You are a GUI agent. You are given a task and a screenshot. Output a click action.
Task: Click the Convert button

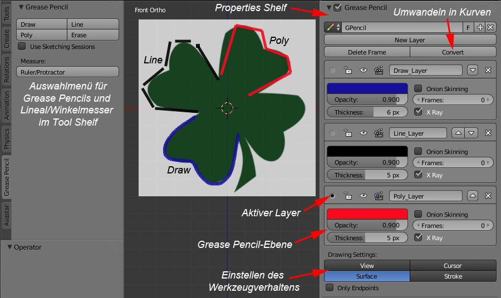(453, 52)
